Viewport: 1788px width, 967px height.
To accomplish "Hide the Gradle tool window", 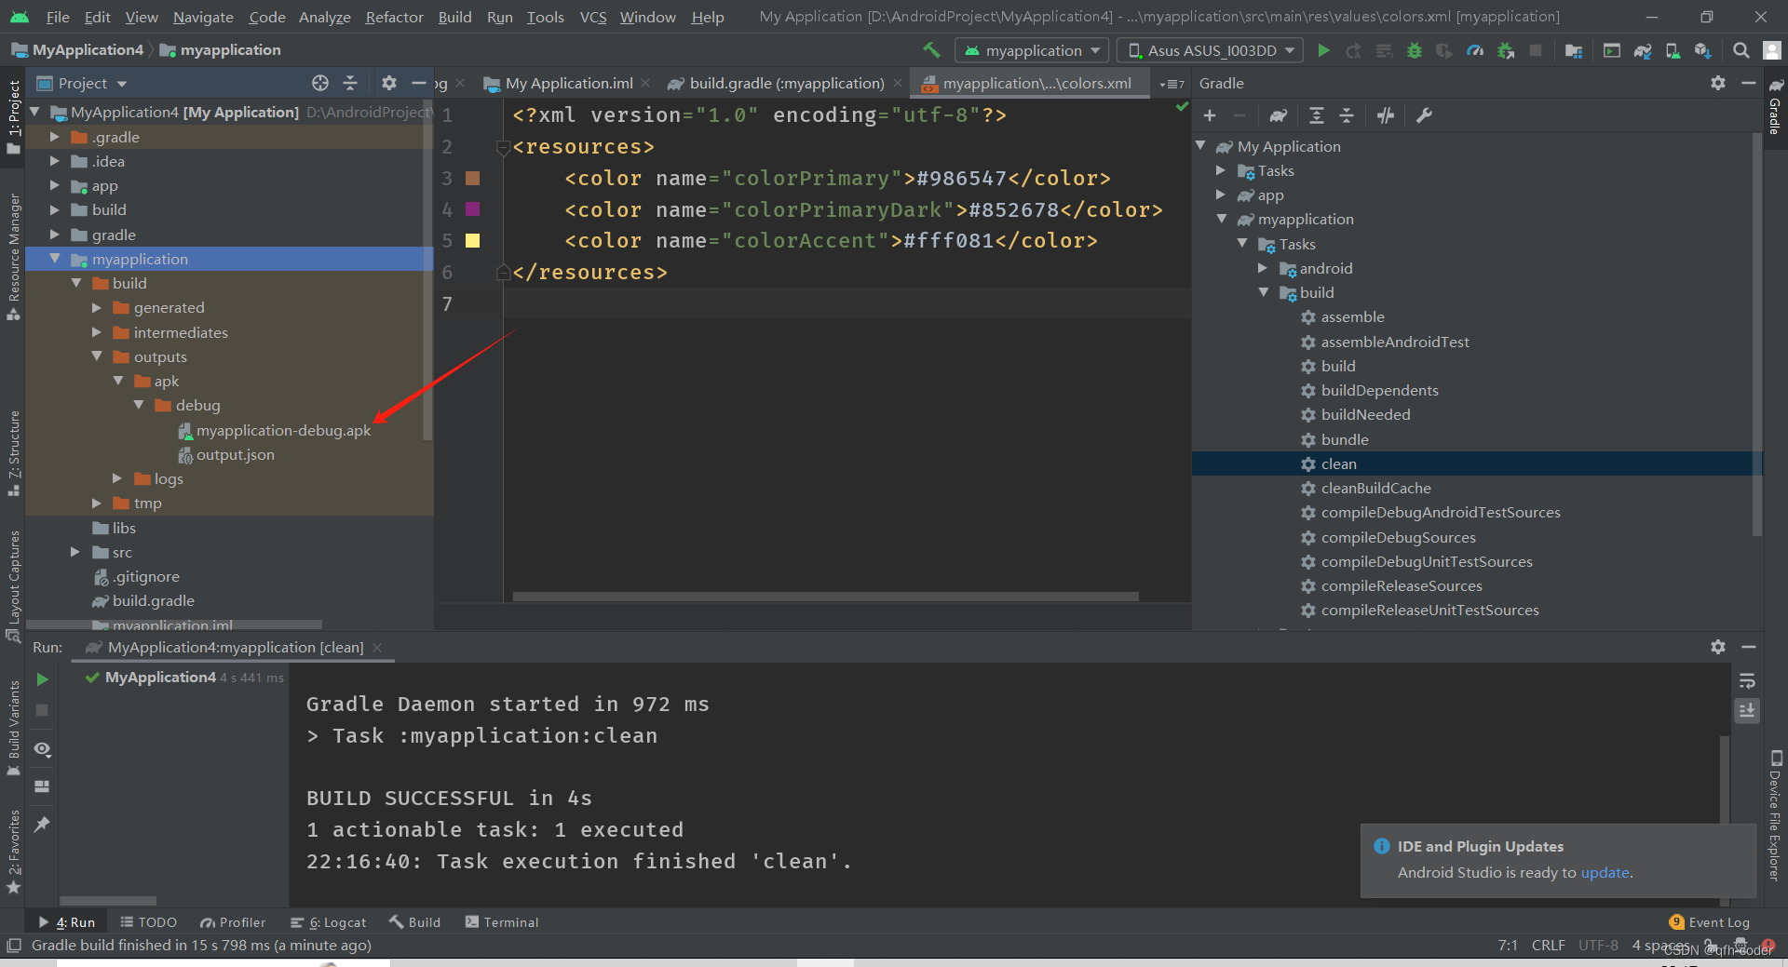I will tap(1749, 83).
